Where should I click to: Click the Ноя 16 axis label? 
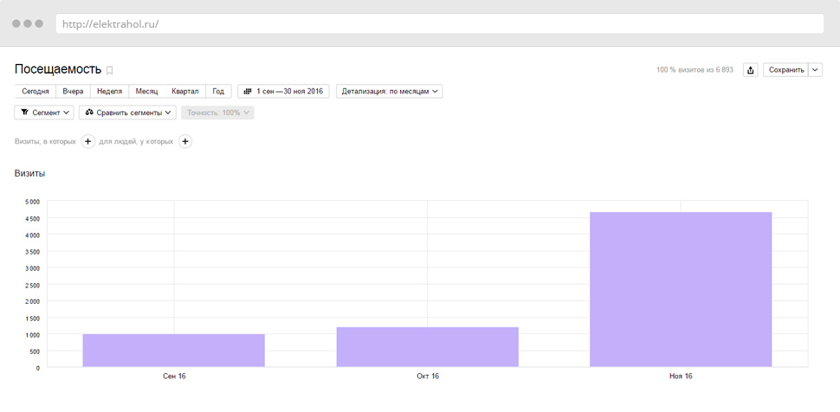tap(681, 377)
